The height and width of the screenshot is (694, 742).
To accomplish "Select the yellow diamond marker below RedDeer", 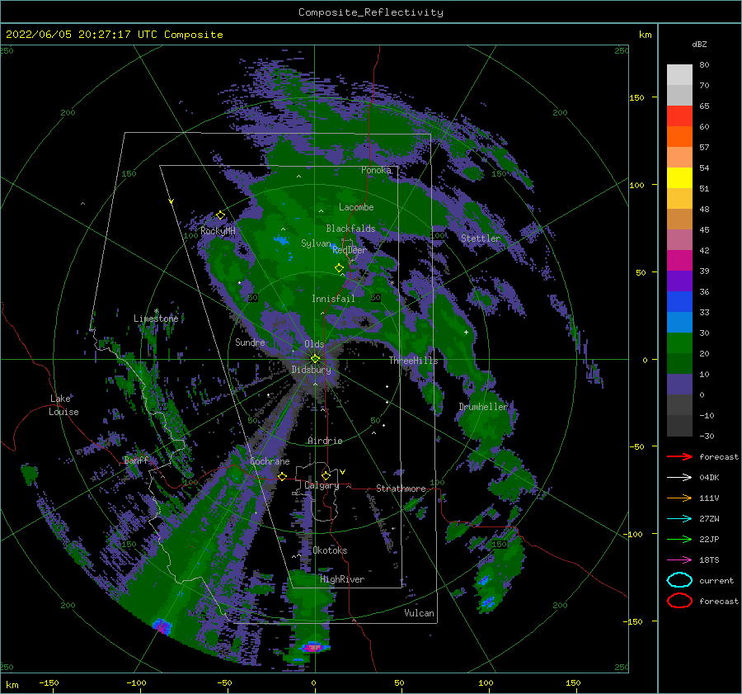I will tap(339, 268).
